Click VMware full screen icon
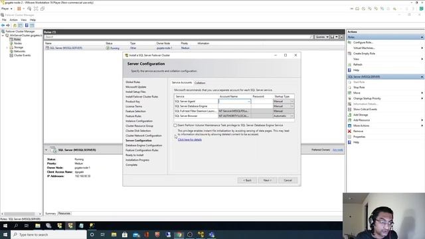 [36, 9]
